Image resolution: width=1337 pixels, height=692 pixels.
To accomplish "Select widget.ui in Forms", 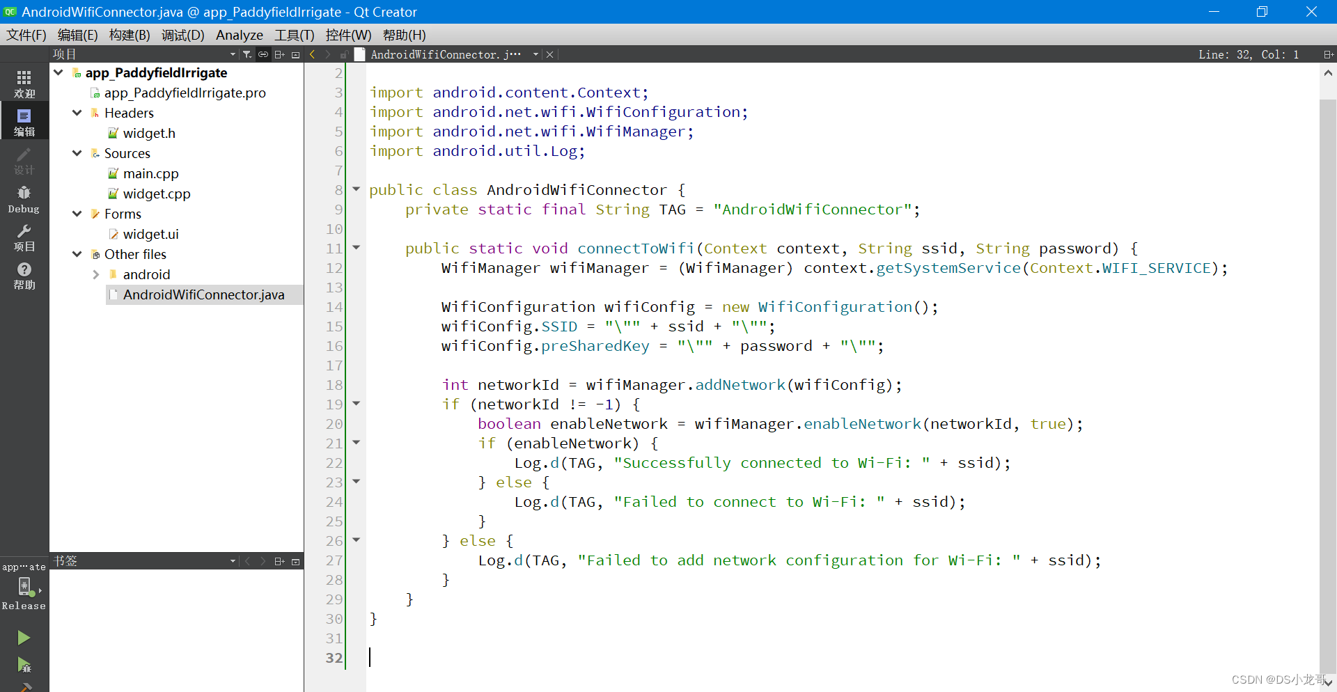I will point(150,234).
